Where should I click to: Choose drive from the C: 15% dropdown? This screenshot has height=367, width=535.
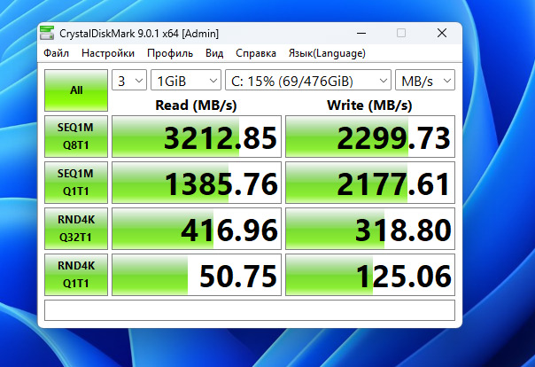[x=307, y=81]
